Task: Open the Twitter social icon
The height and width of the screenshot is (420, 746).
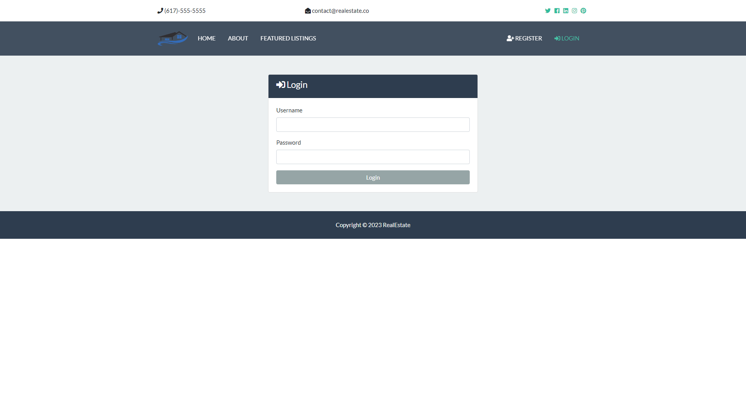Action: [547, 11]
